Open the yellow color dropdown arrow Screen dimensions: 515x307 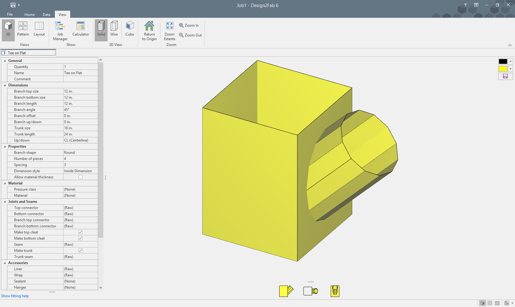[510, 69]
